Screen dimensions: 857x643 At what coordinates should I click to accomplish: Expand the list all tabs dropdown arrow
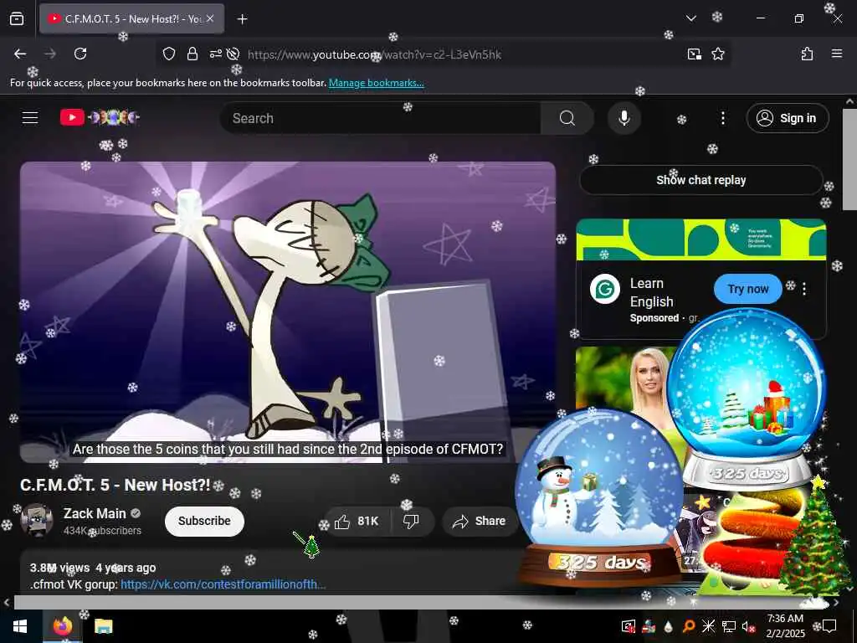click(690, 18)
